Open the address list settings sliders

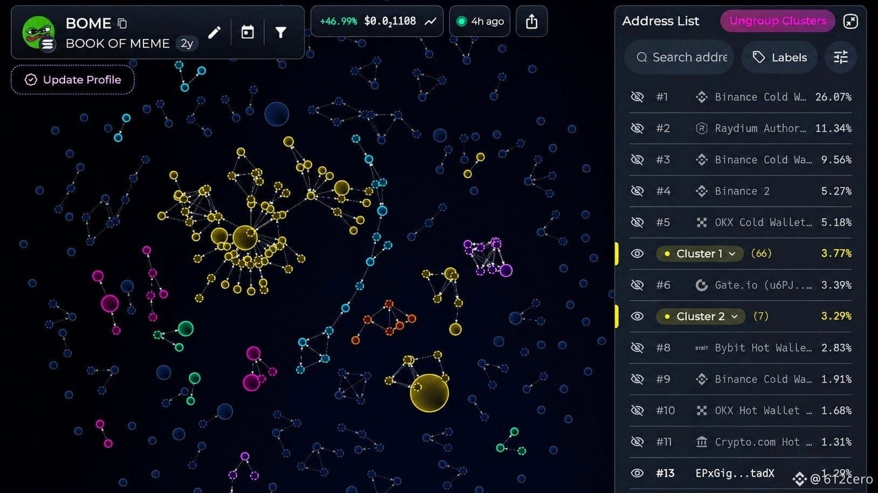(x=841, y=57)
